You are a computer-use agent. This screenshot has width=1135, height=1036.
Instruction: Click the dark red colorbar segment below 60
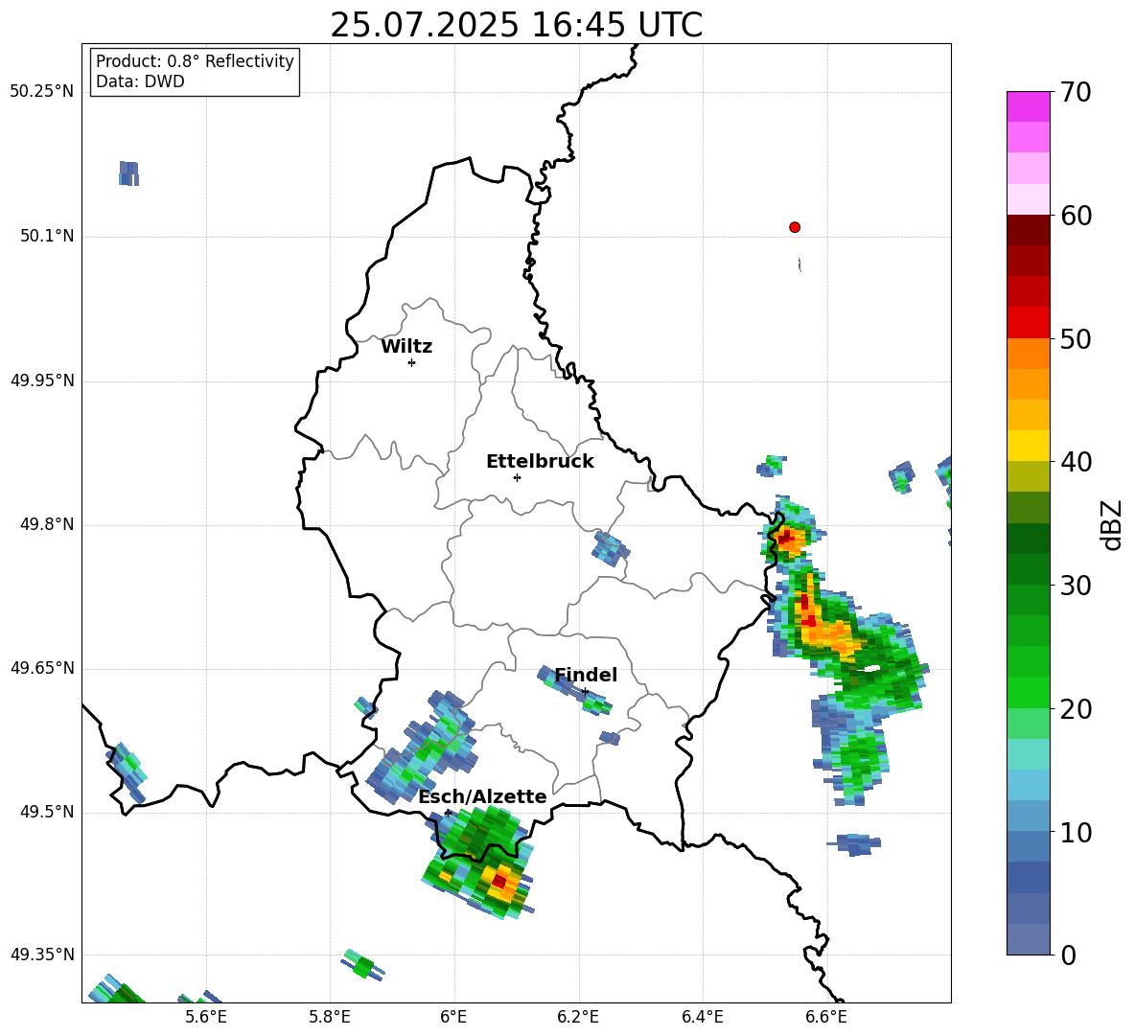point(1029,230)
